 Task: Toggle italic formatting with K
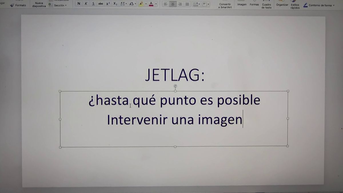pyautogui.click(x=86, y=3)
